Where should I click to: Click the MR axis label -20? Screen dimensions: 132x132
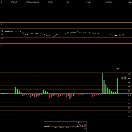pyautogui.click(x=129, y=100)
